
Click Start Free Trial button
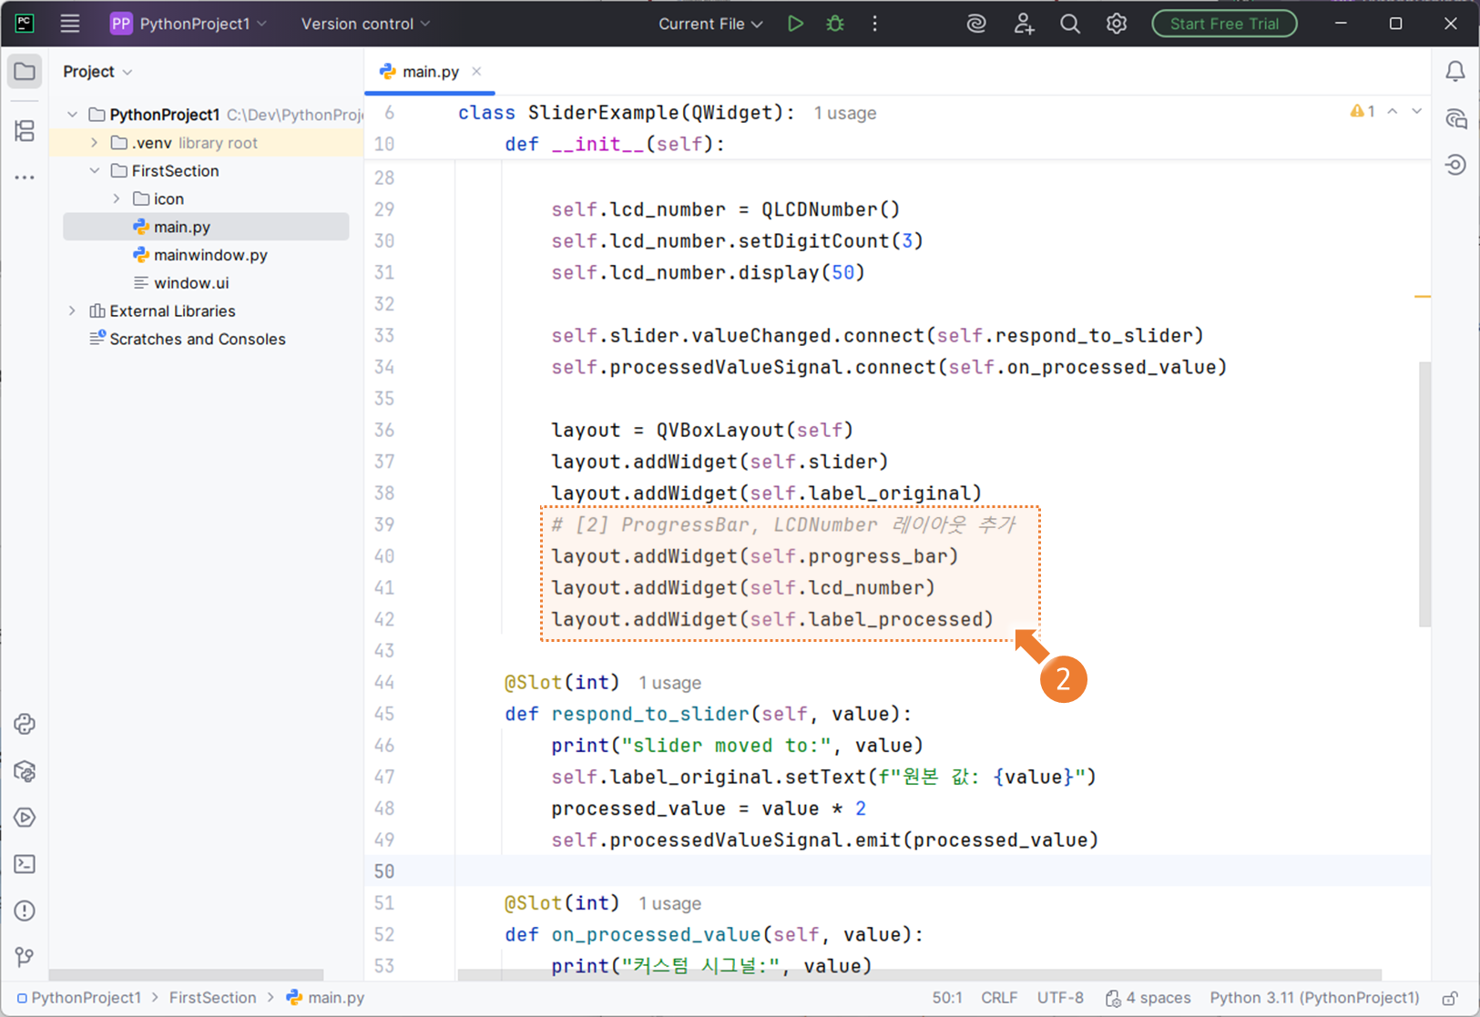1224,24
